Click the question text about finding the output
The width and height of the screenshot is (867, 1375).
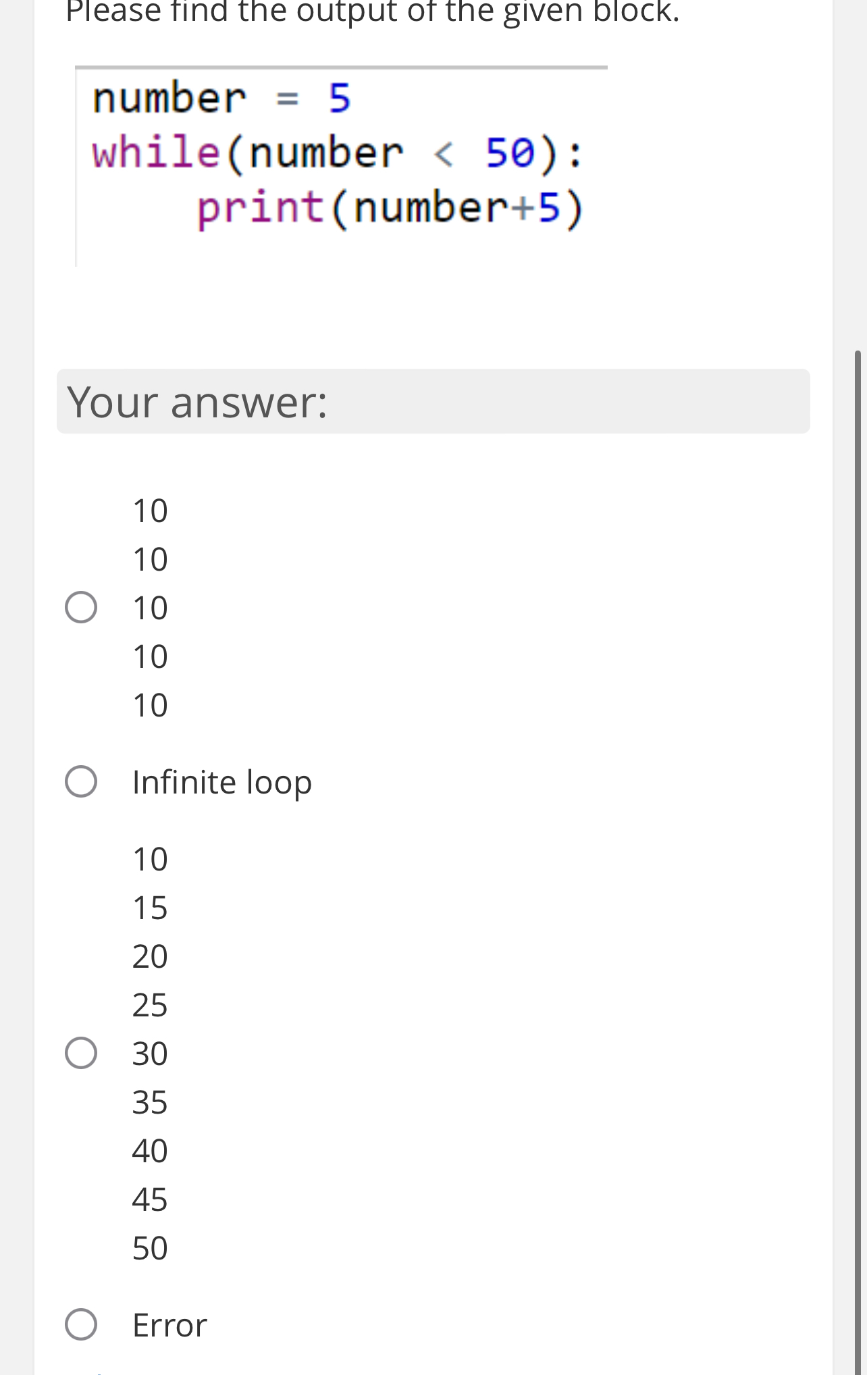pos(371,10)
